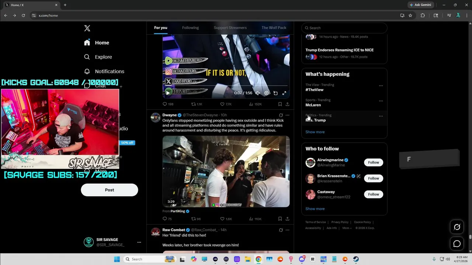Open Discord from the taskbar

302,259
